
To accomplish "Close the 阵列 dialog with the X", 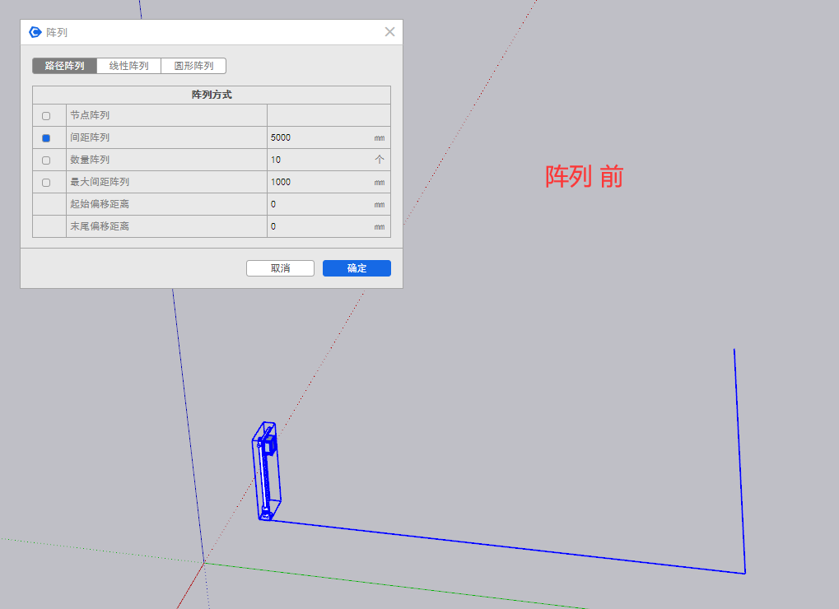I will pos(389,32).
